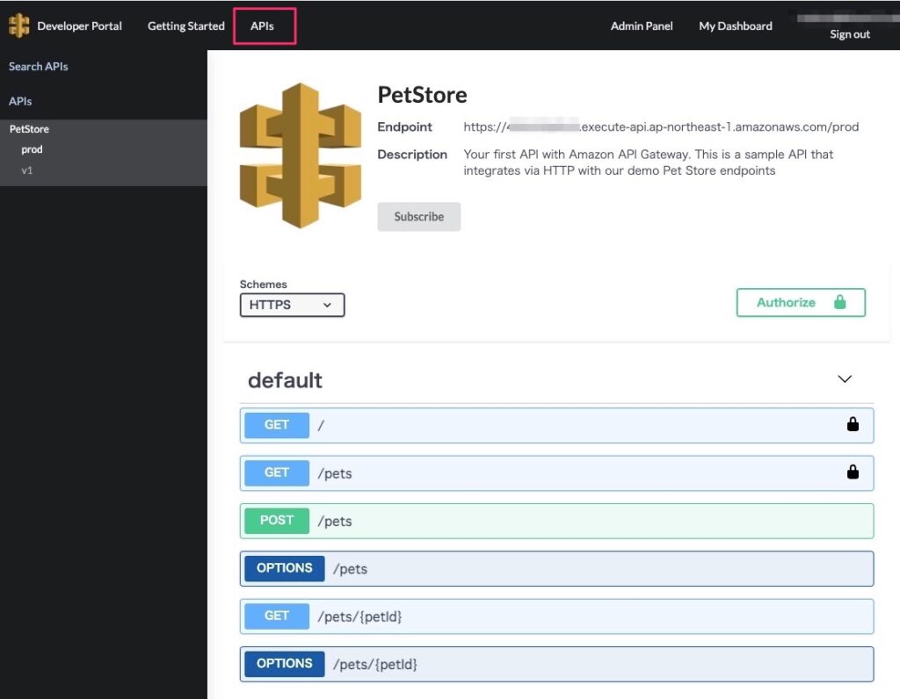Click the Sign out link
The image size is (900, 699).
click(850, 34)
